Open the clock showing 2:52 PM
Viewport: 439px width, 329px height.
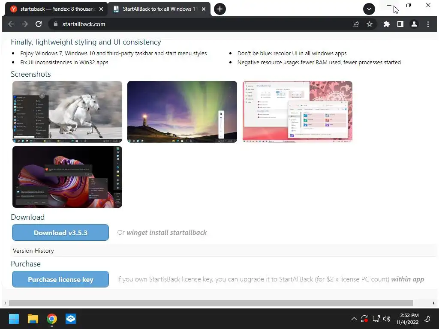click(408, 319)
